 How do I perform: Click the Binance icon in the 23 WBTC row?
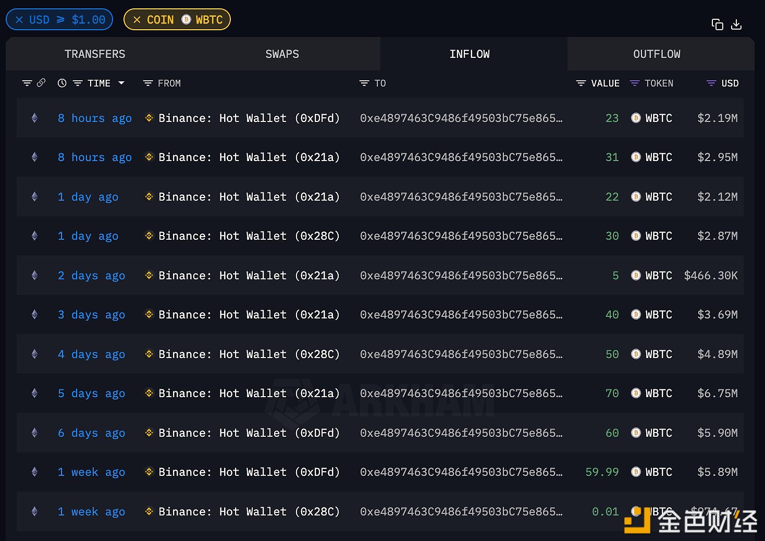coord(149,118)
